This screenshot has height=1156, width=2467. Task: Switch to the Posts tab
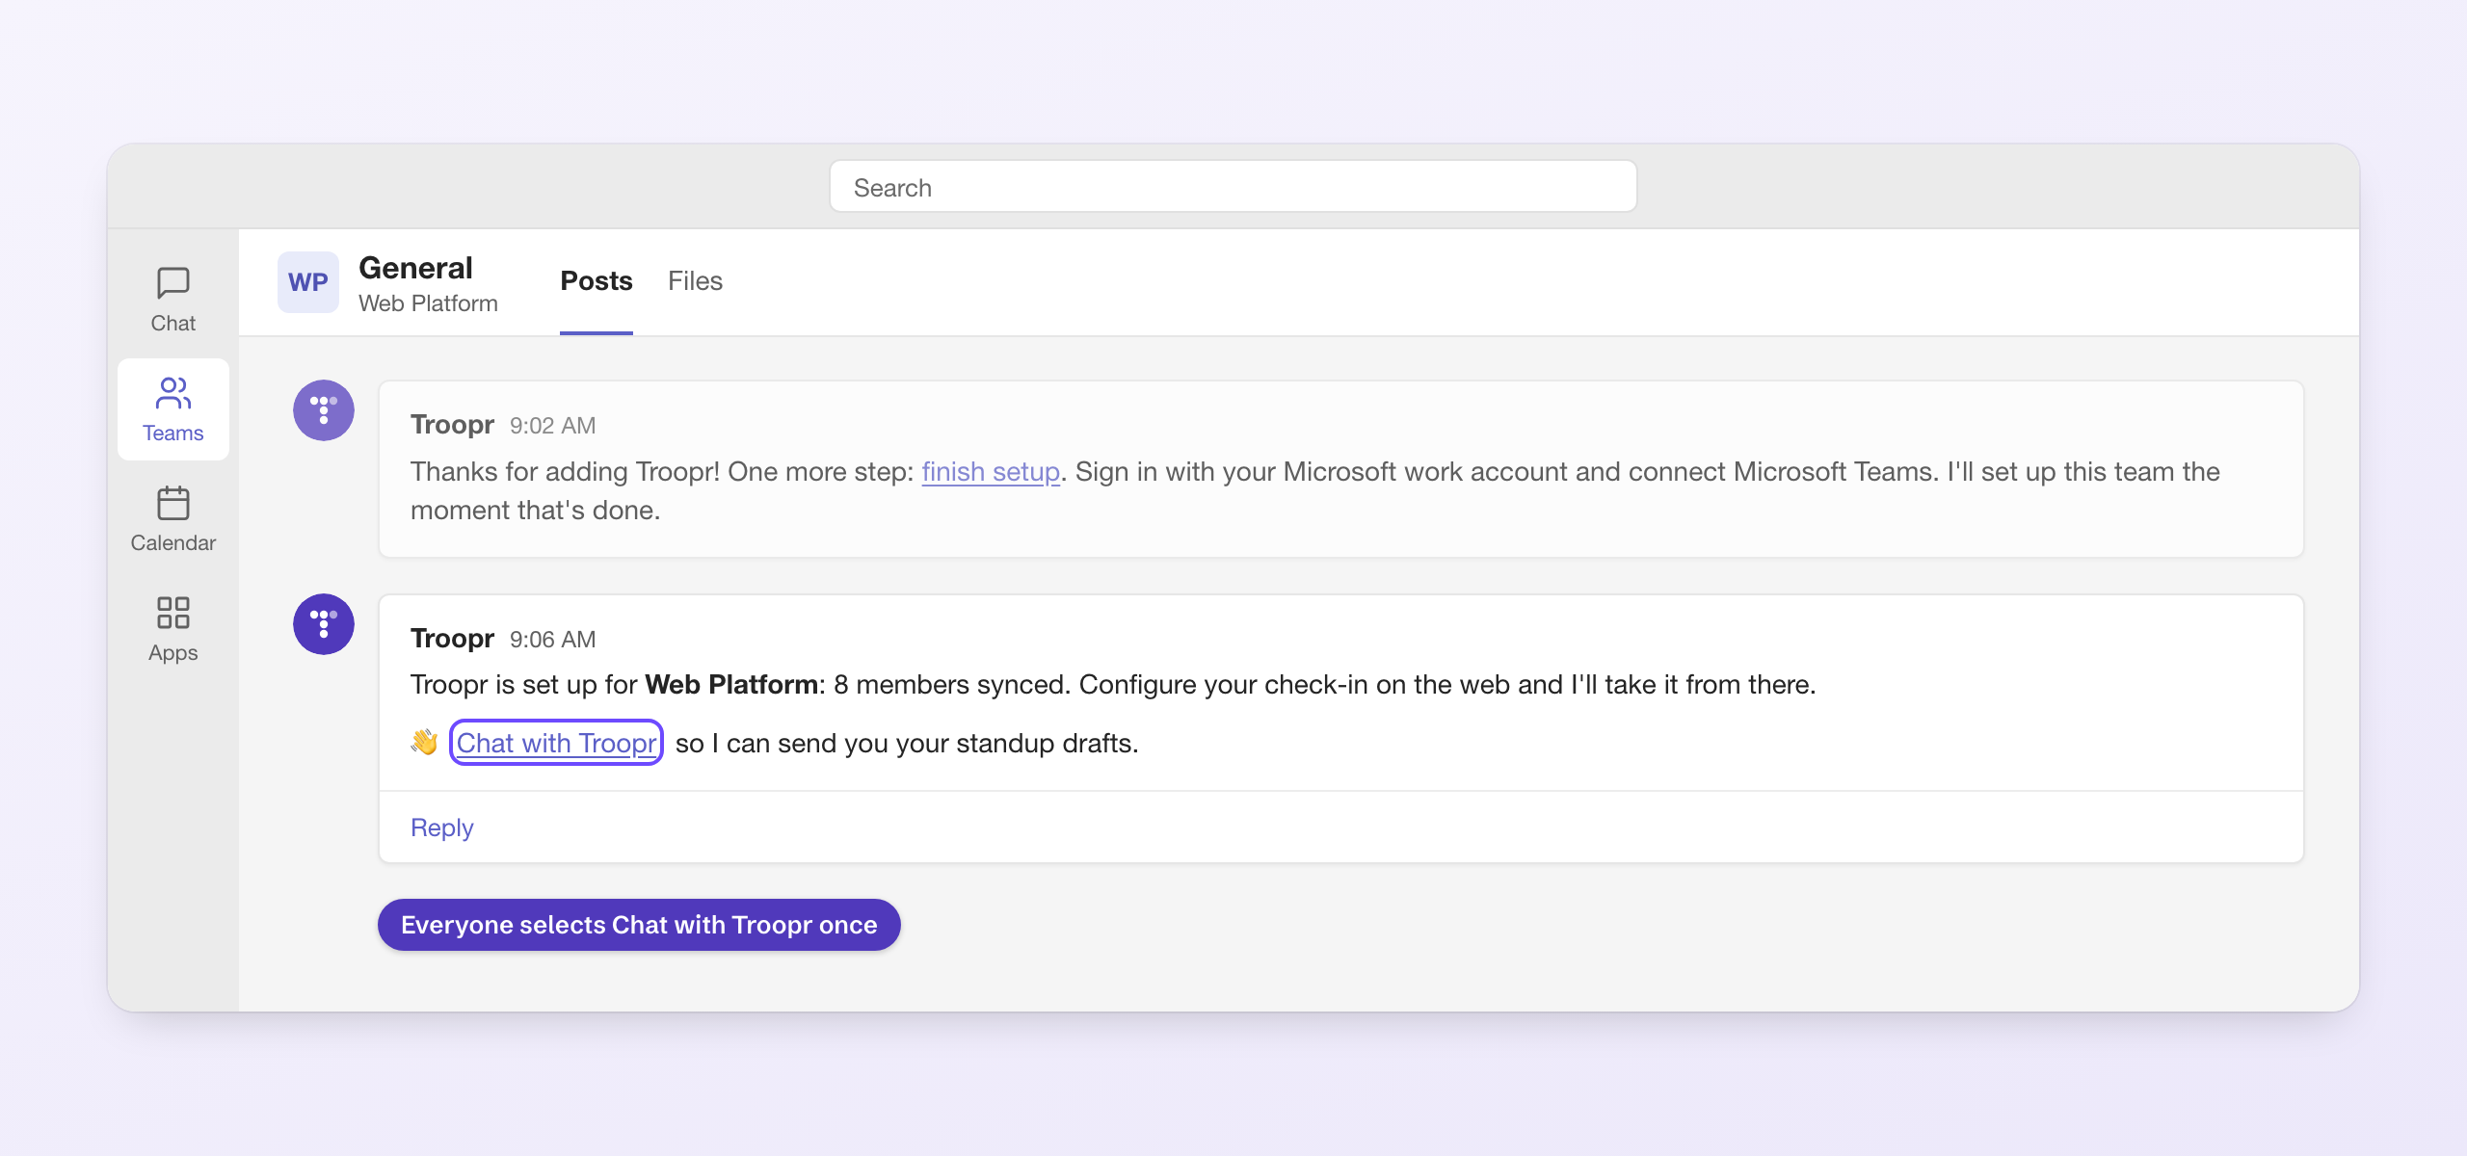pyautogui.click(x=597, y=281)
